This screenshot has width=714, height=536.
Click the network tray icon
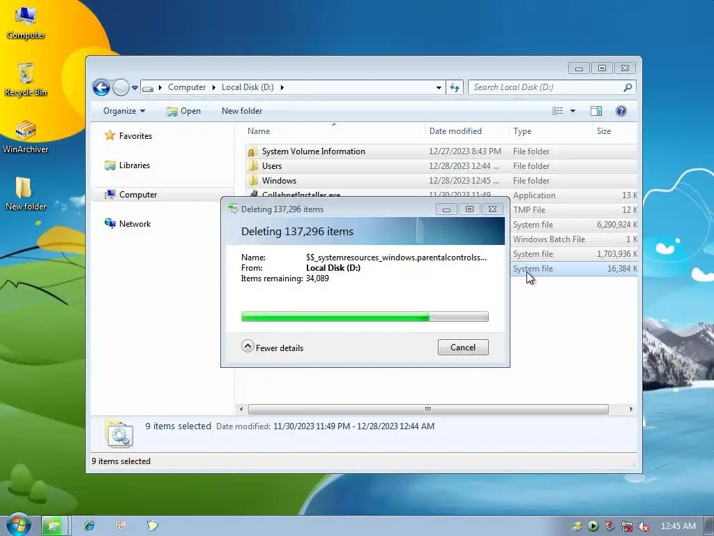point(627,526)
